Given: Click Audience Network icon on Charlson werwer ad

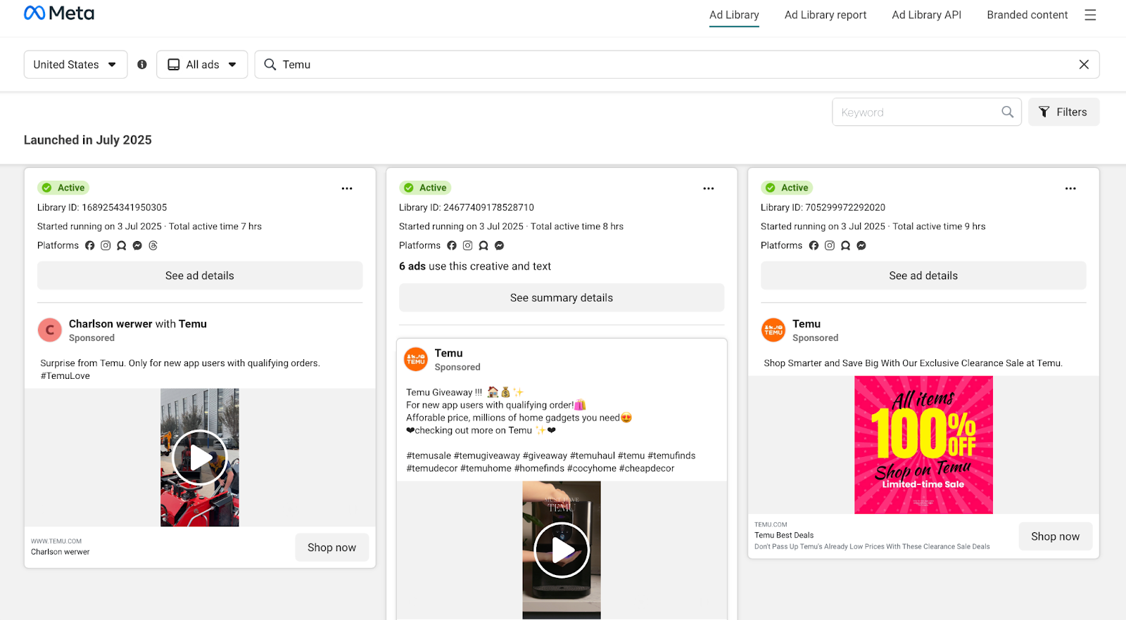Looking at the screenshot, I should (x=122, y=245).
